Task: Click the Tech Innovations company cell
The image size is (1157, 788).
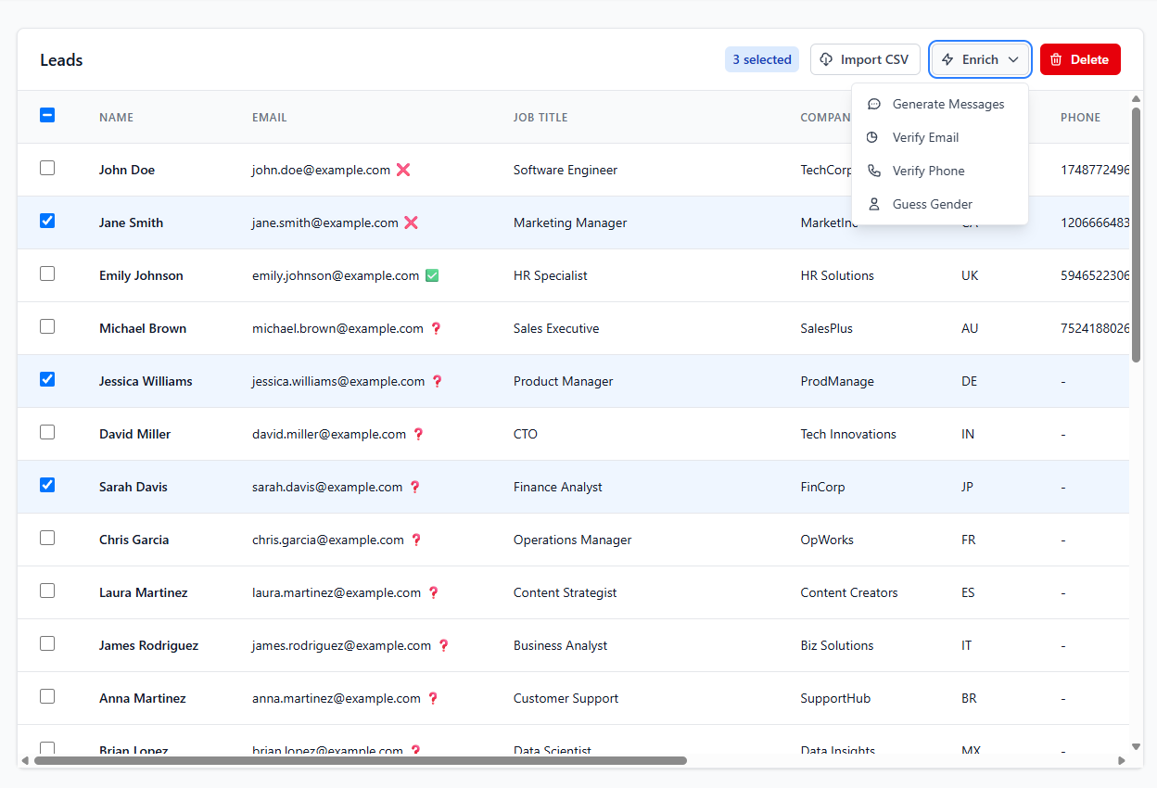Action: [x=848, y=434]
